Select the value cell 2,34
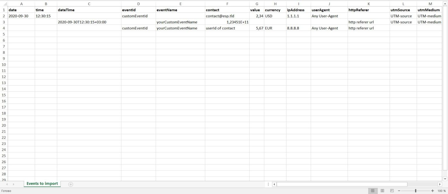Viewport: 448px width, 194px height. click(x=257, y=16)
